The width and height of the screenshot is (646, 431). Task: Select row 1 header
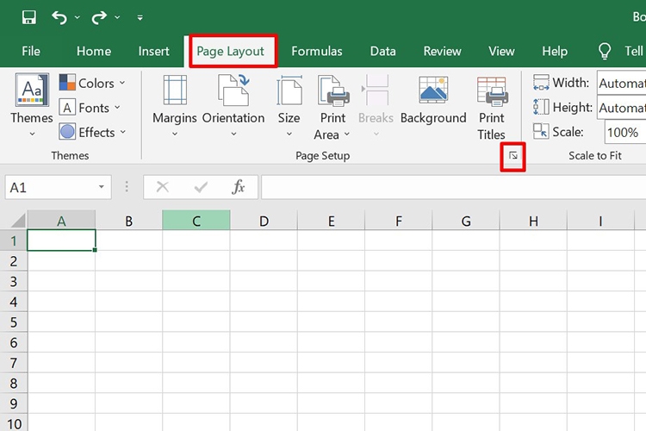pyautogui.click(x=14, y=240)
